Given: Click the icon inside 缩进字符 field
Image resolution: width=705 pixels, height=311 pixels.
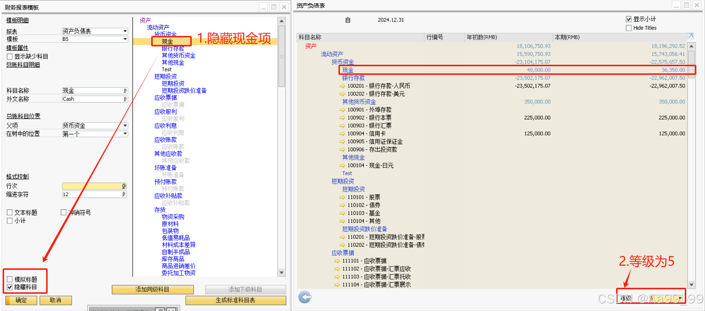Looking at the screenshot, I should pyautogui.click(x=123, y=194).
